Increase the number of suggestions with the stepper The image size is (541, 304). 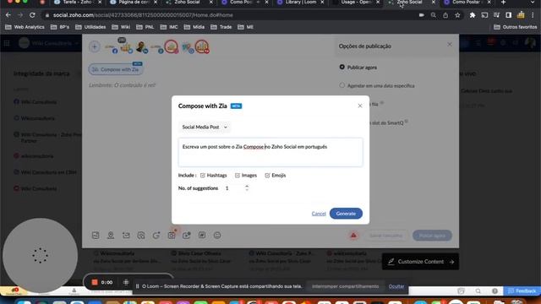point(247,186)
